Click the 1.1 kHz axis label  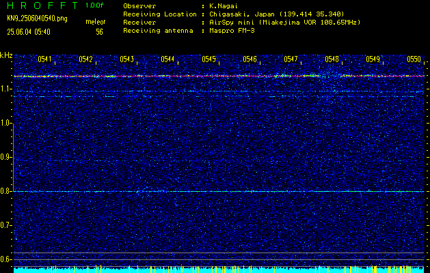5,89
